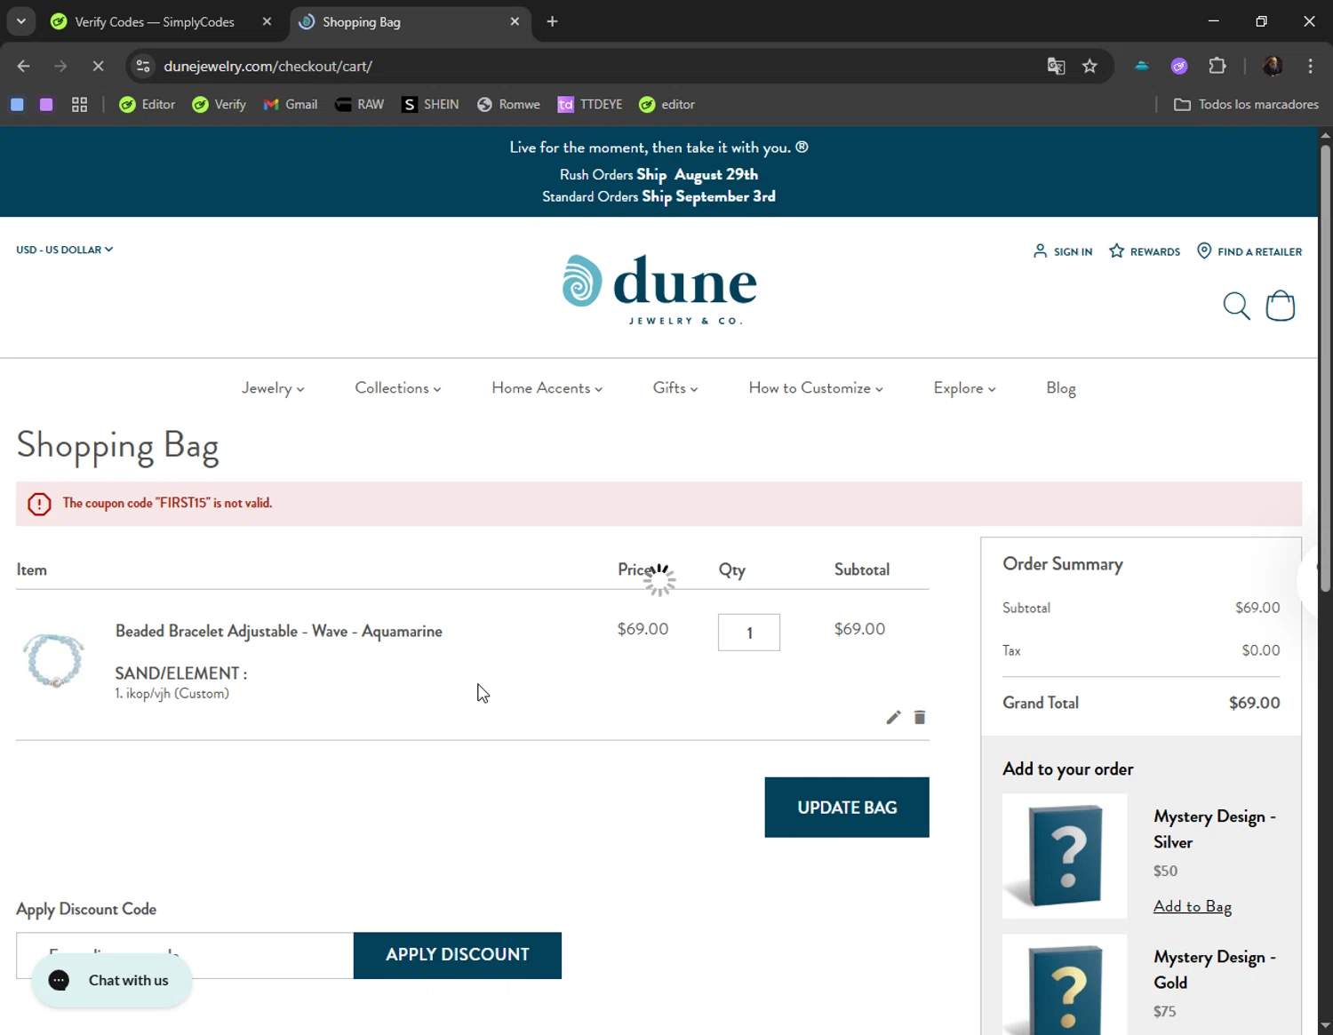
Task: Open Rewards link
Action: pos(1145,251)
